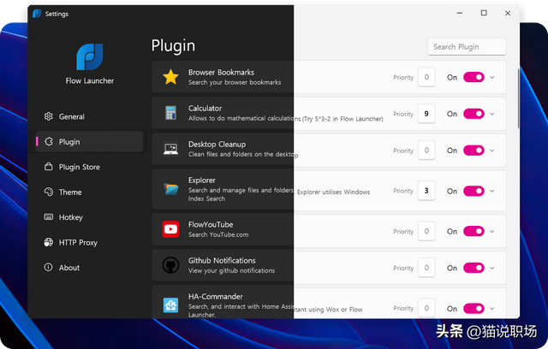Expand the Desktop Cleanup plugin settings
Viewport: 548px width, 349px height.
tap(492, 151)
